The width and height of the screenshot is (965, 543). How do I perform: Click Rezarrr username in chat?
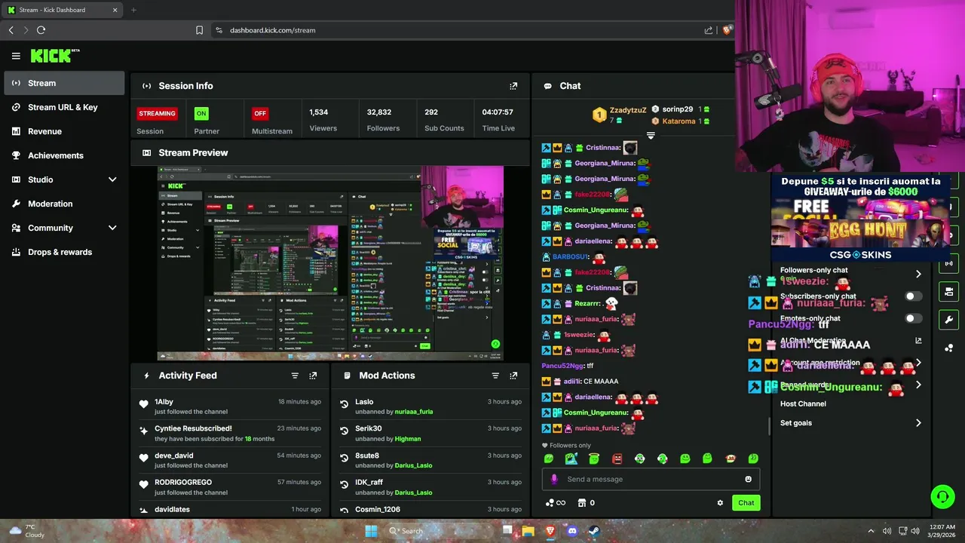click(x=588, y=304)
